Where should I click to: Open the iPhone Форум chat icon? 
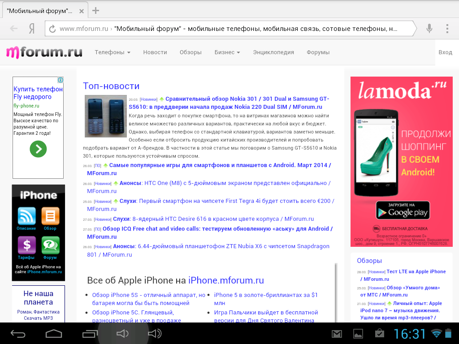[50, 245]
